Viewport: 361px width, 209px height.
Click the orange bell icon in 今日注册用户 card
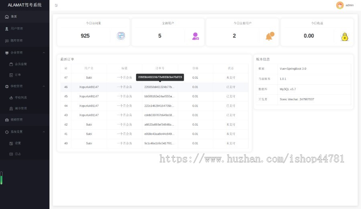click(x=270, y=36)
